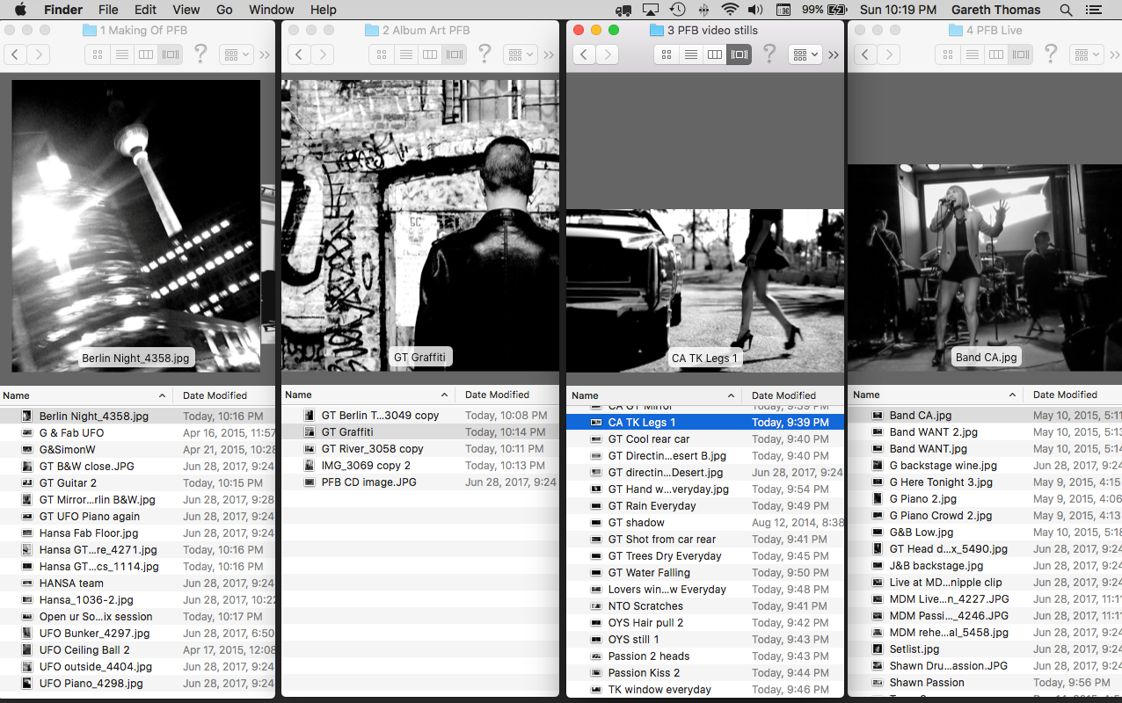Switch 3 PFB video stills to icon view
Viewport: 1122px width, 703px height.
tap(667, 54)
